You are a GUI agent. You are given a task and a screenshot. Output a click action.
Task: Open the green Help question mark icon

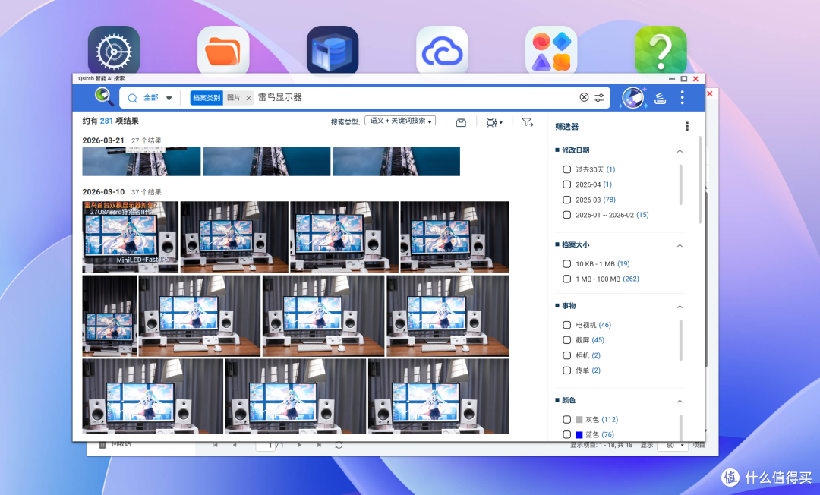click(x=661, y=51)
